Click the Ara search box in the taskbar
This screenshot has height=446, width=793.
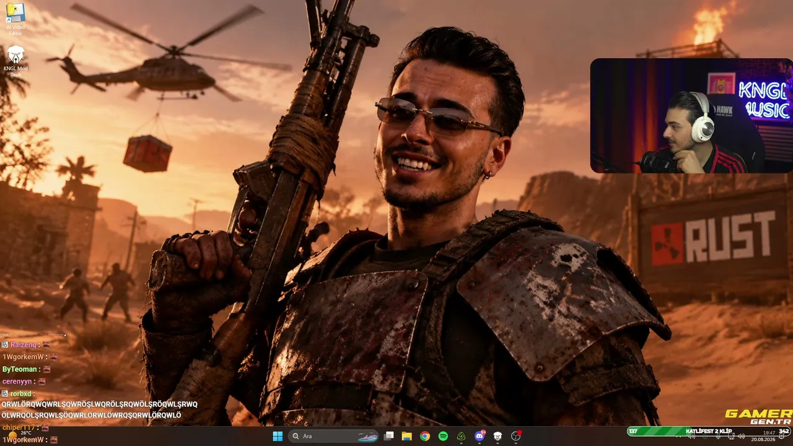tap(335, 436)
